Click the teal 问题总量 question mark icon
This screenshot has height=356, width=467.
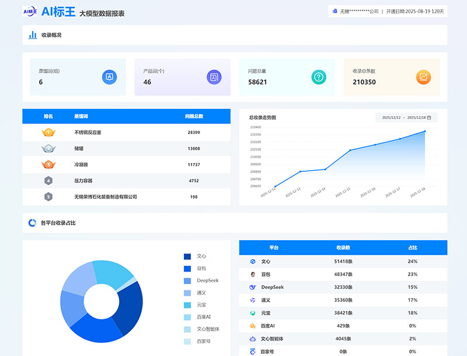(319, 77)
